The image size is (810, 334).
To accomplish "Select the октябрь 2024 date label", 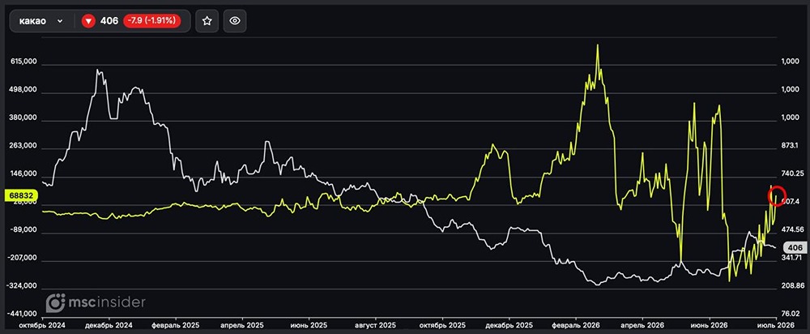I will pyautogui.click(x=40, y=325).
